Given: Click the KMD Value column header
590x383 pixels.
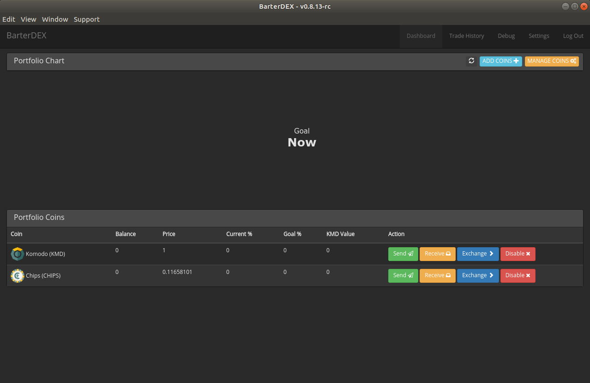Looking at the screenshot, I should pyautogui.click(x=340, y=234).
